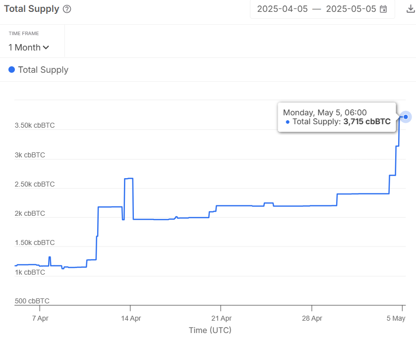Click the 5 May x-axis label
416x337 pixels.
click(x=396, y=318)
